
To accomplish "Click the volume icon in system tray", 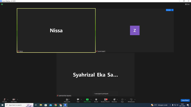I will pos(178,105).
